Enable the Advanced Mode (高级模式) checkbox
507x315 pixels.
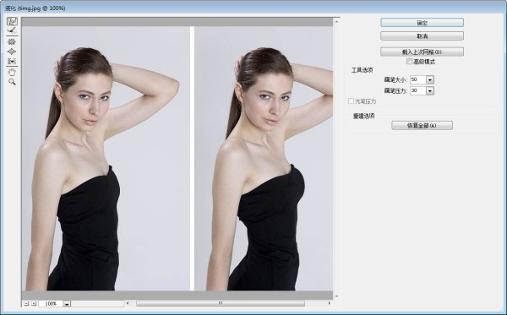pos(409,62)
